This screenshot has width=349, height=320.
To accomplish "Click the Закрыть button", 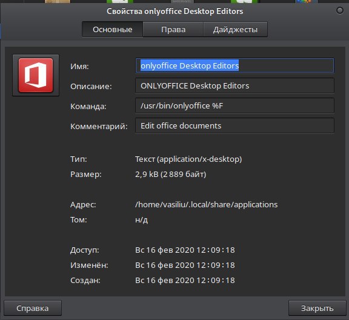I will pos(317,308).
